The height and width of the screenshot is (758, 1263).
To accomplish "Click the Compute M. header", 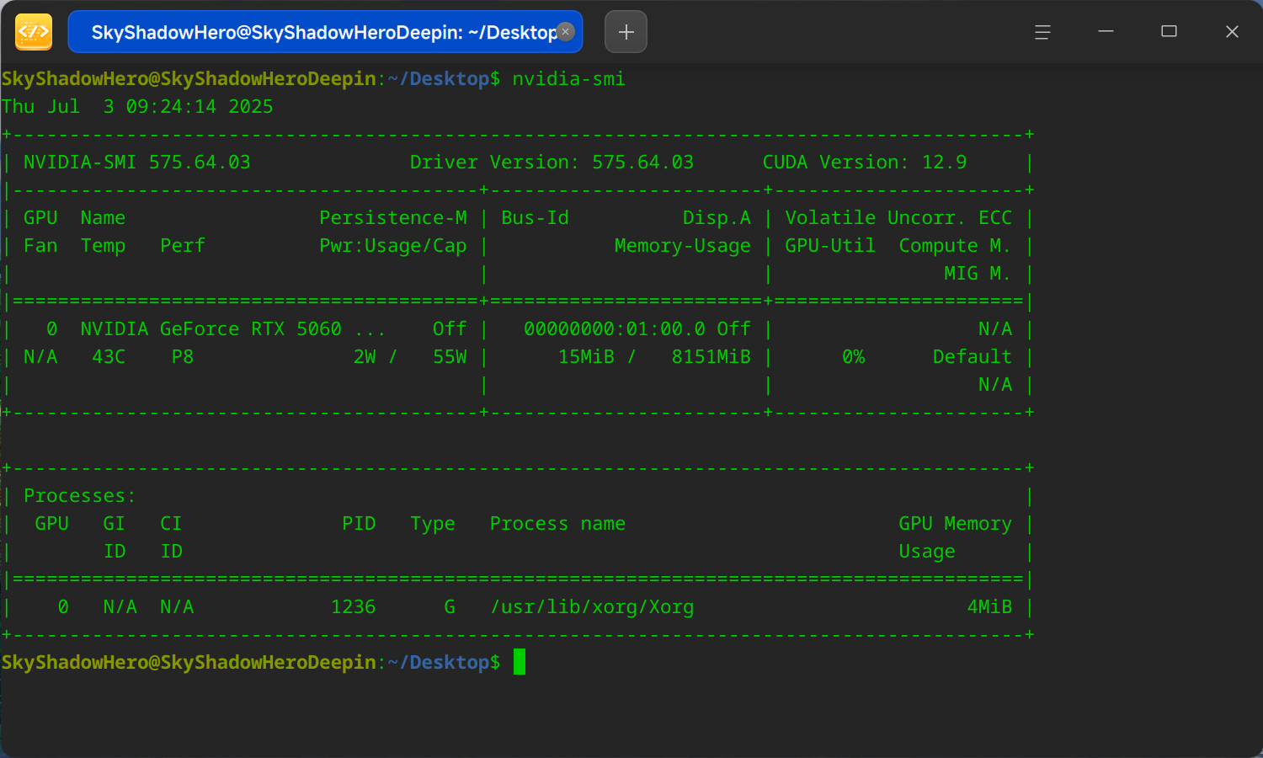I will [x=955, y=246].
